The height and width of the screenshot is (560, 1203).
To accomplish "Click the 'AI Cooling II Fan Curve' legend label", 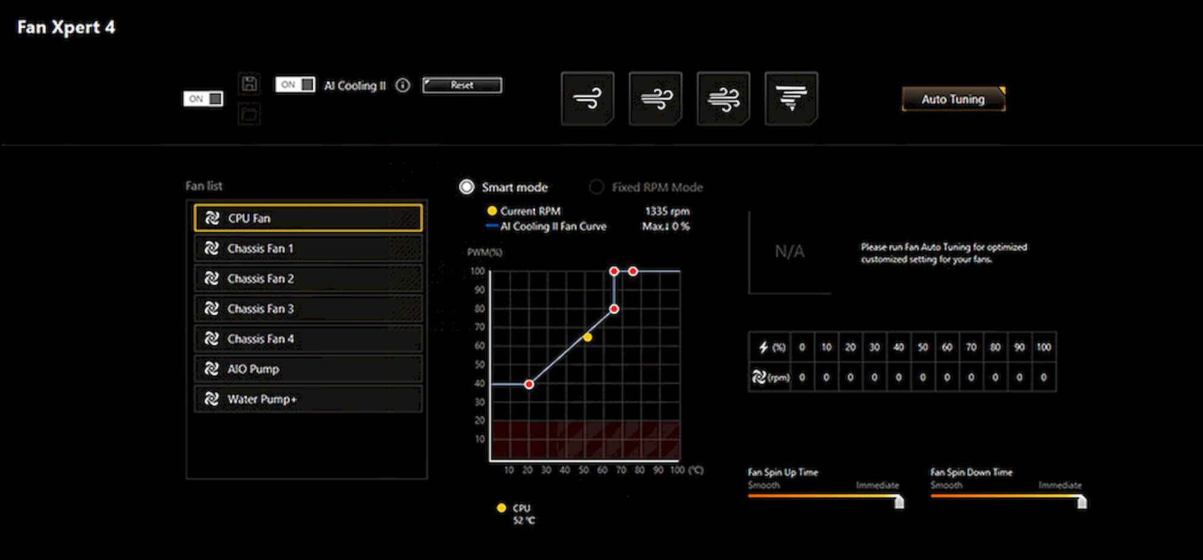I will click(553, 226).
